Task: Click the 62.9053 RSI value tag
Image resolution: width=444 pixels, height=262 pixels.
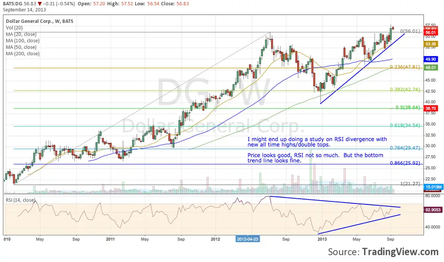Action: [433, 210]
